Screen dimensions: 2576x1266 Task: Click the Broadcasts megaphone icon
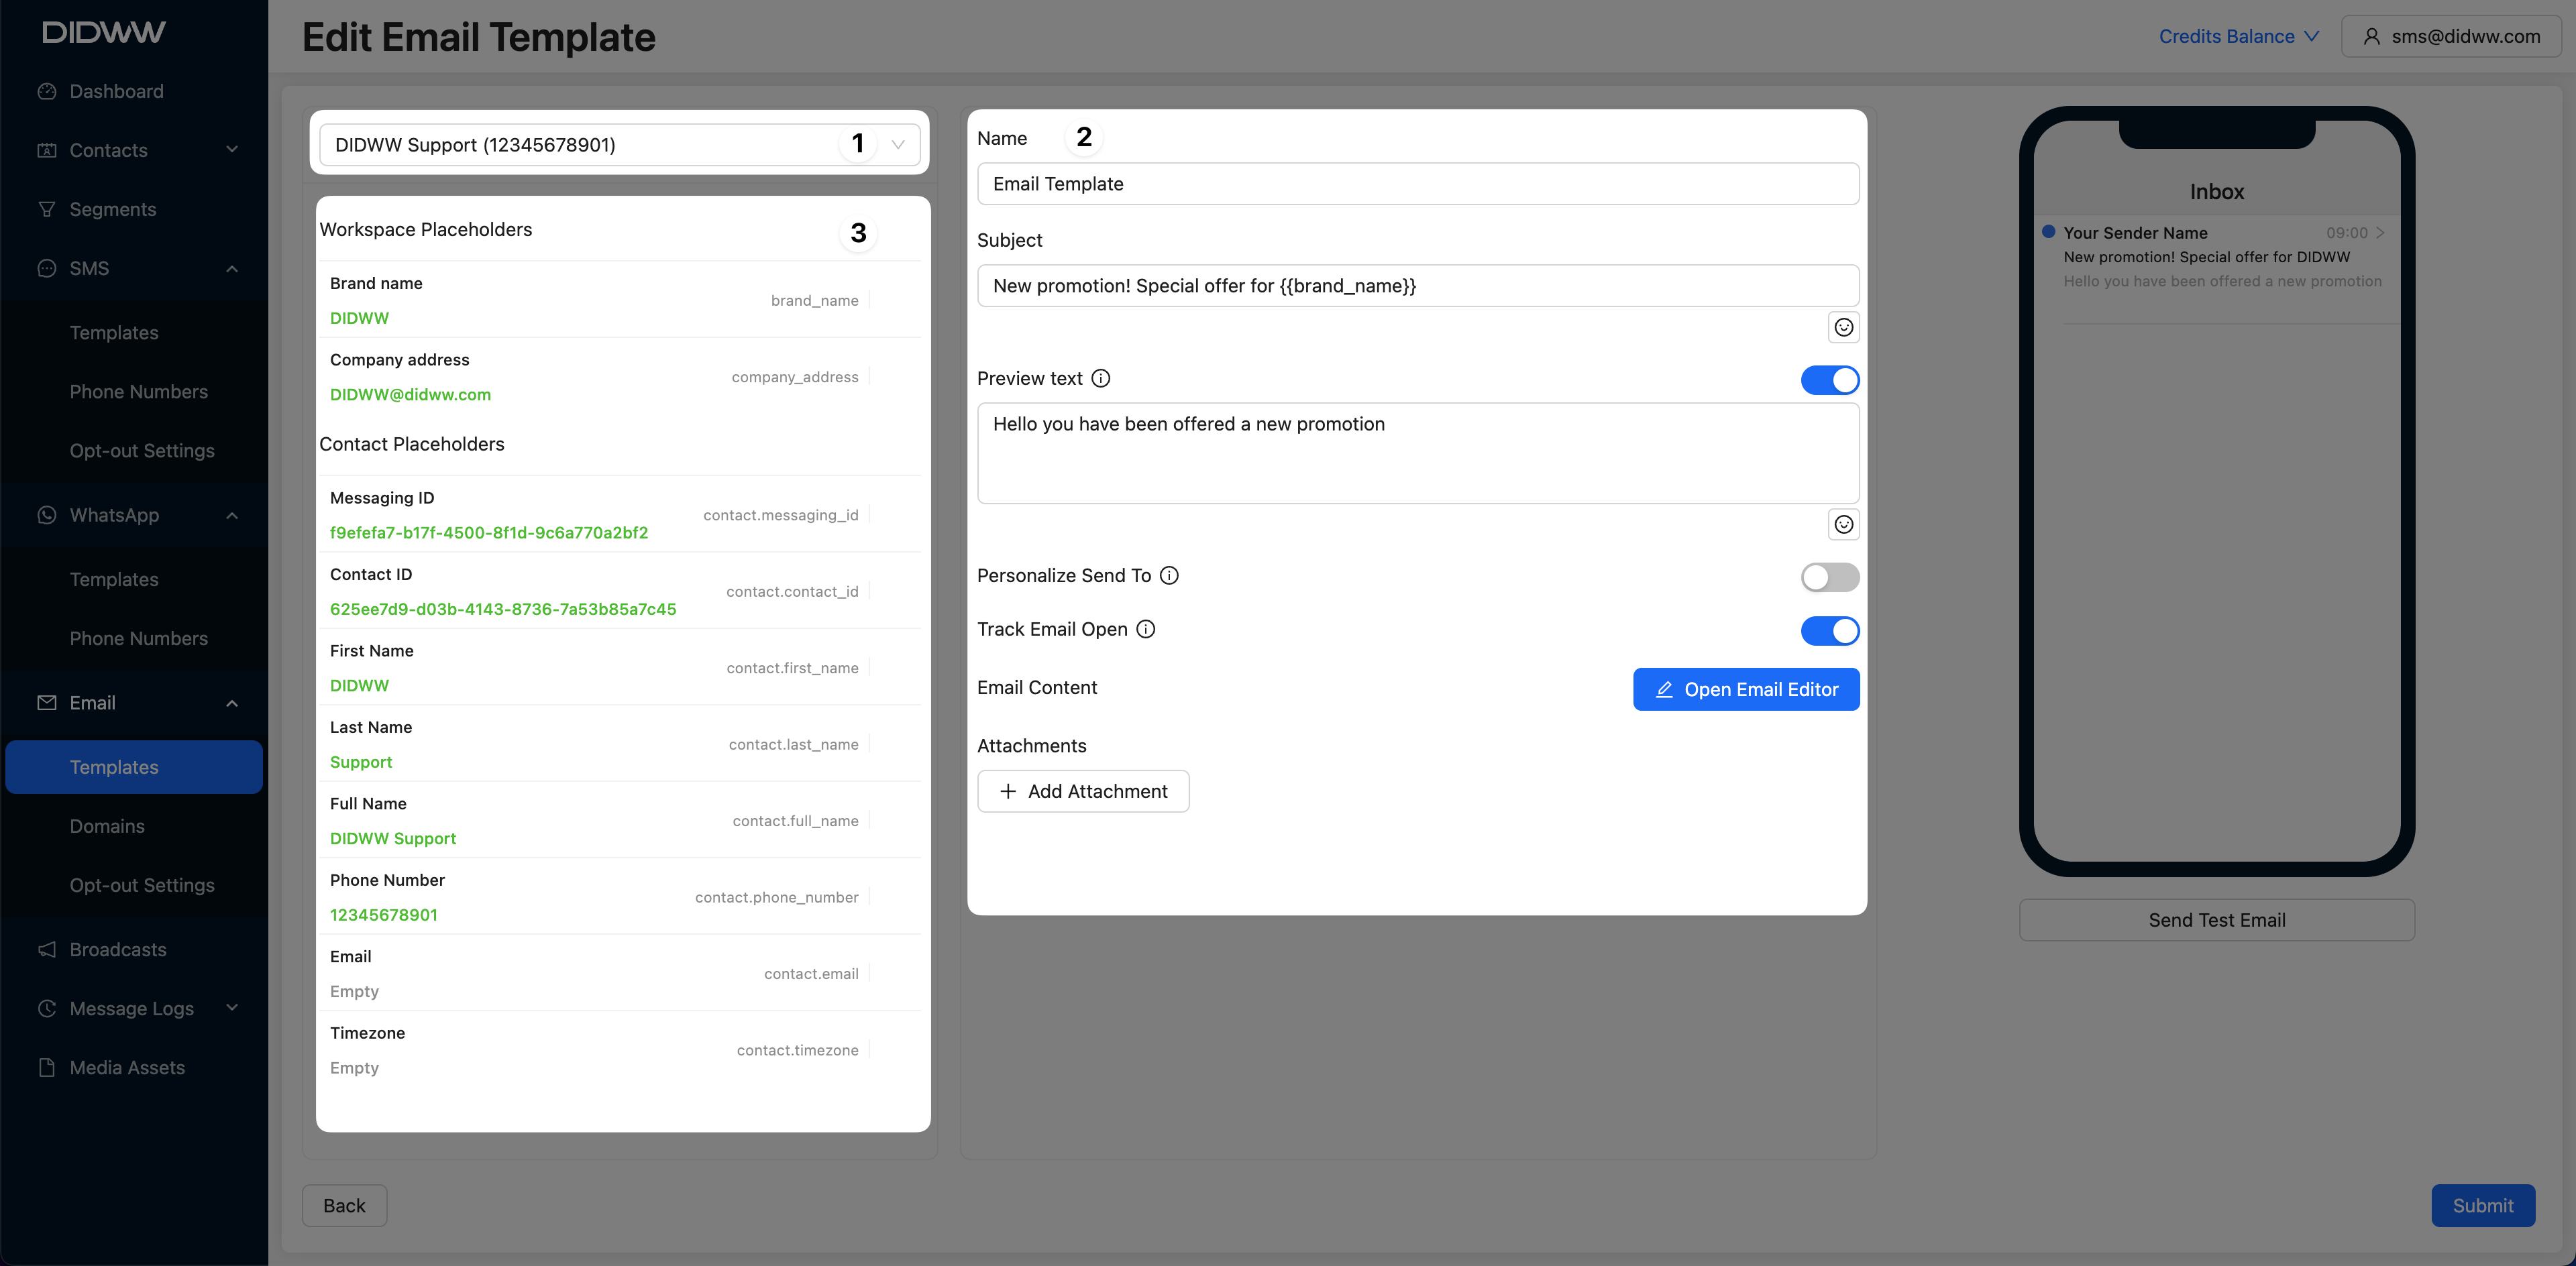pos(47,950)
